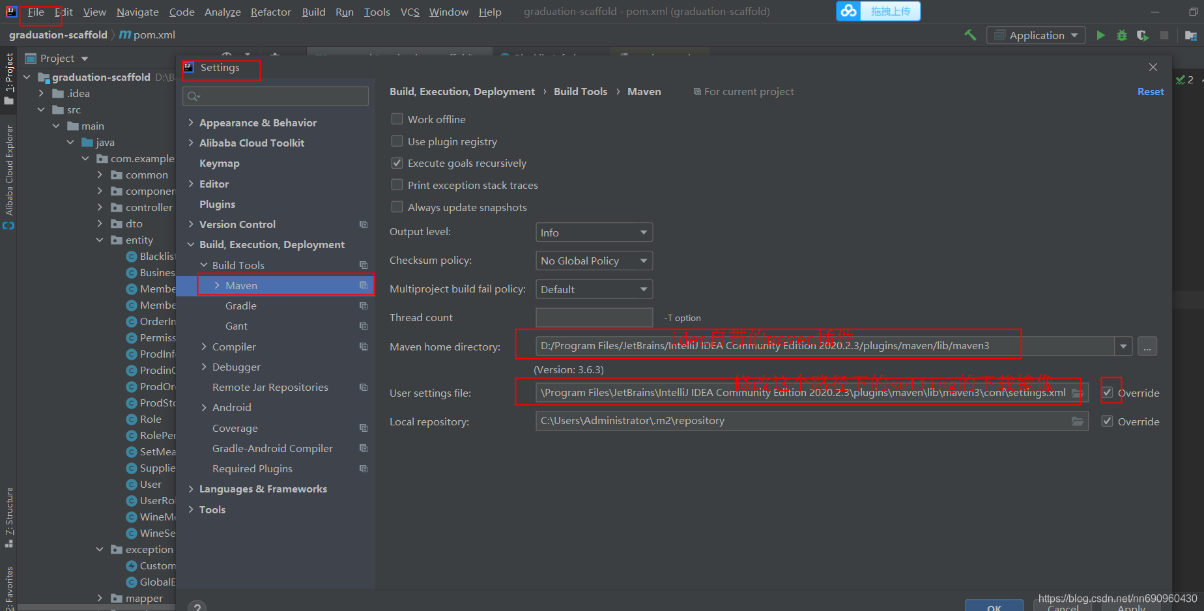
Task: Select Remote Jar Repositories item
Action: [x=270, y=387]
